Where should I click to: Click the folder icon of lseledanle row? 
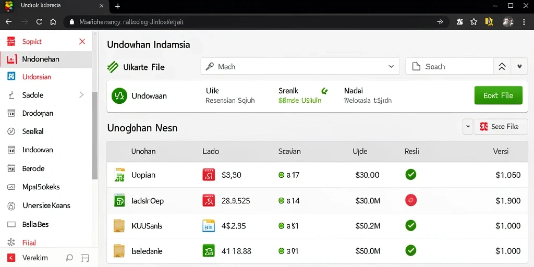119,251
